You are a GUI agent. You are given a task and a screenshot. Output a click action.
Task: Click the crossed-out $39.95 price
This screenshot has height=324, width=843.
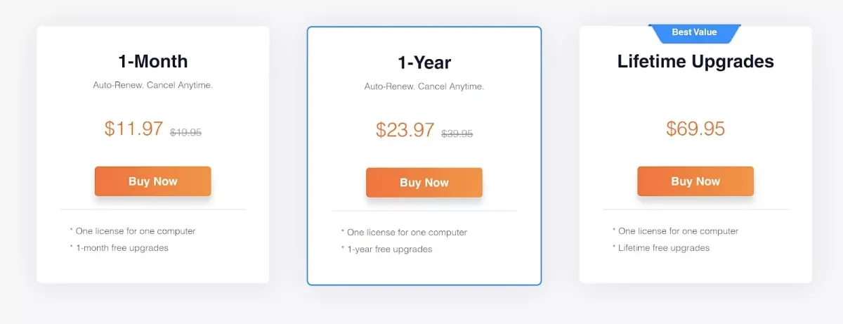(457, 134)
